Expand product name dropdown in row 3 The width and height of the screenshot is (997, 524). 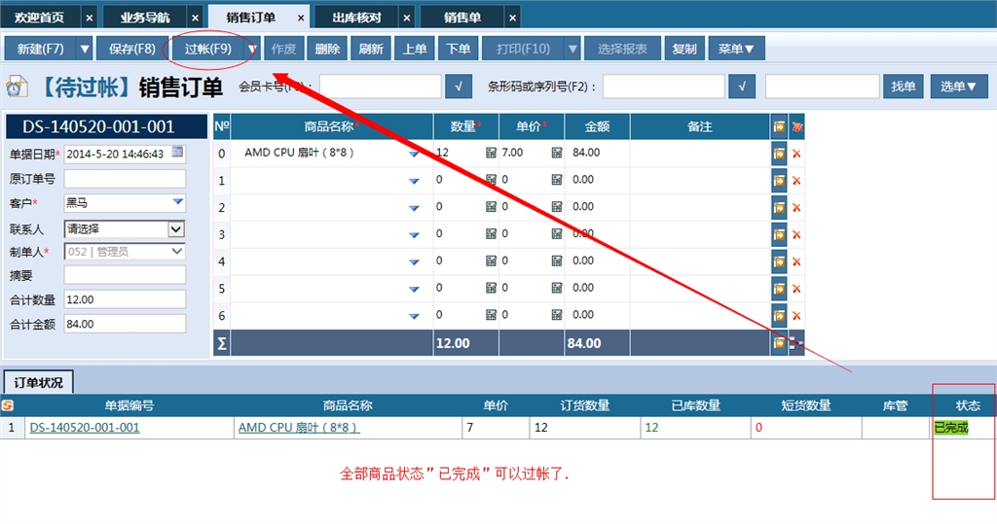[414, 235]
